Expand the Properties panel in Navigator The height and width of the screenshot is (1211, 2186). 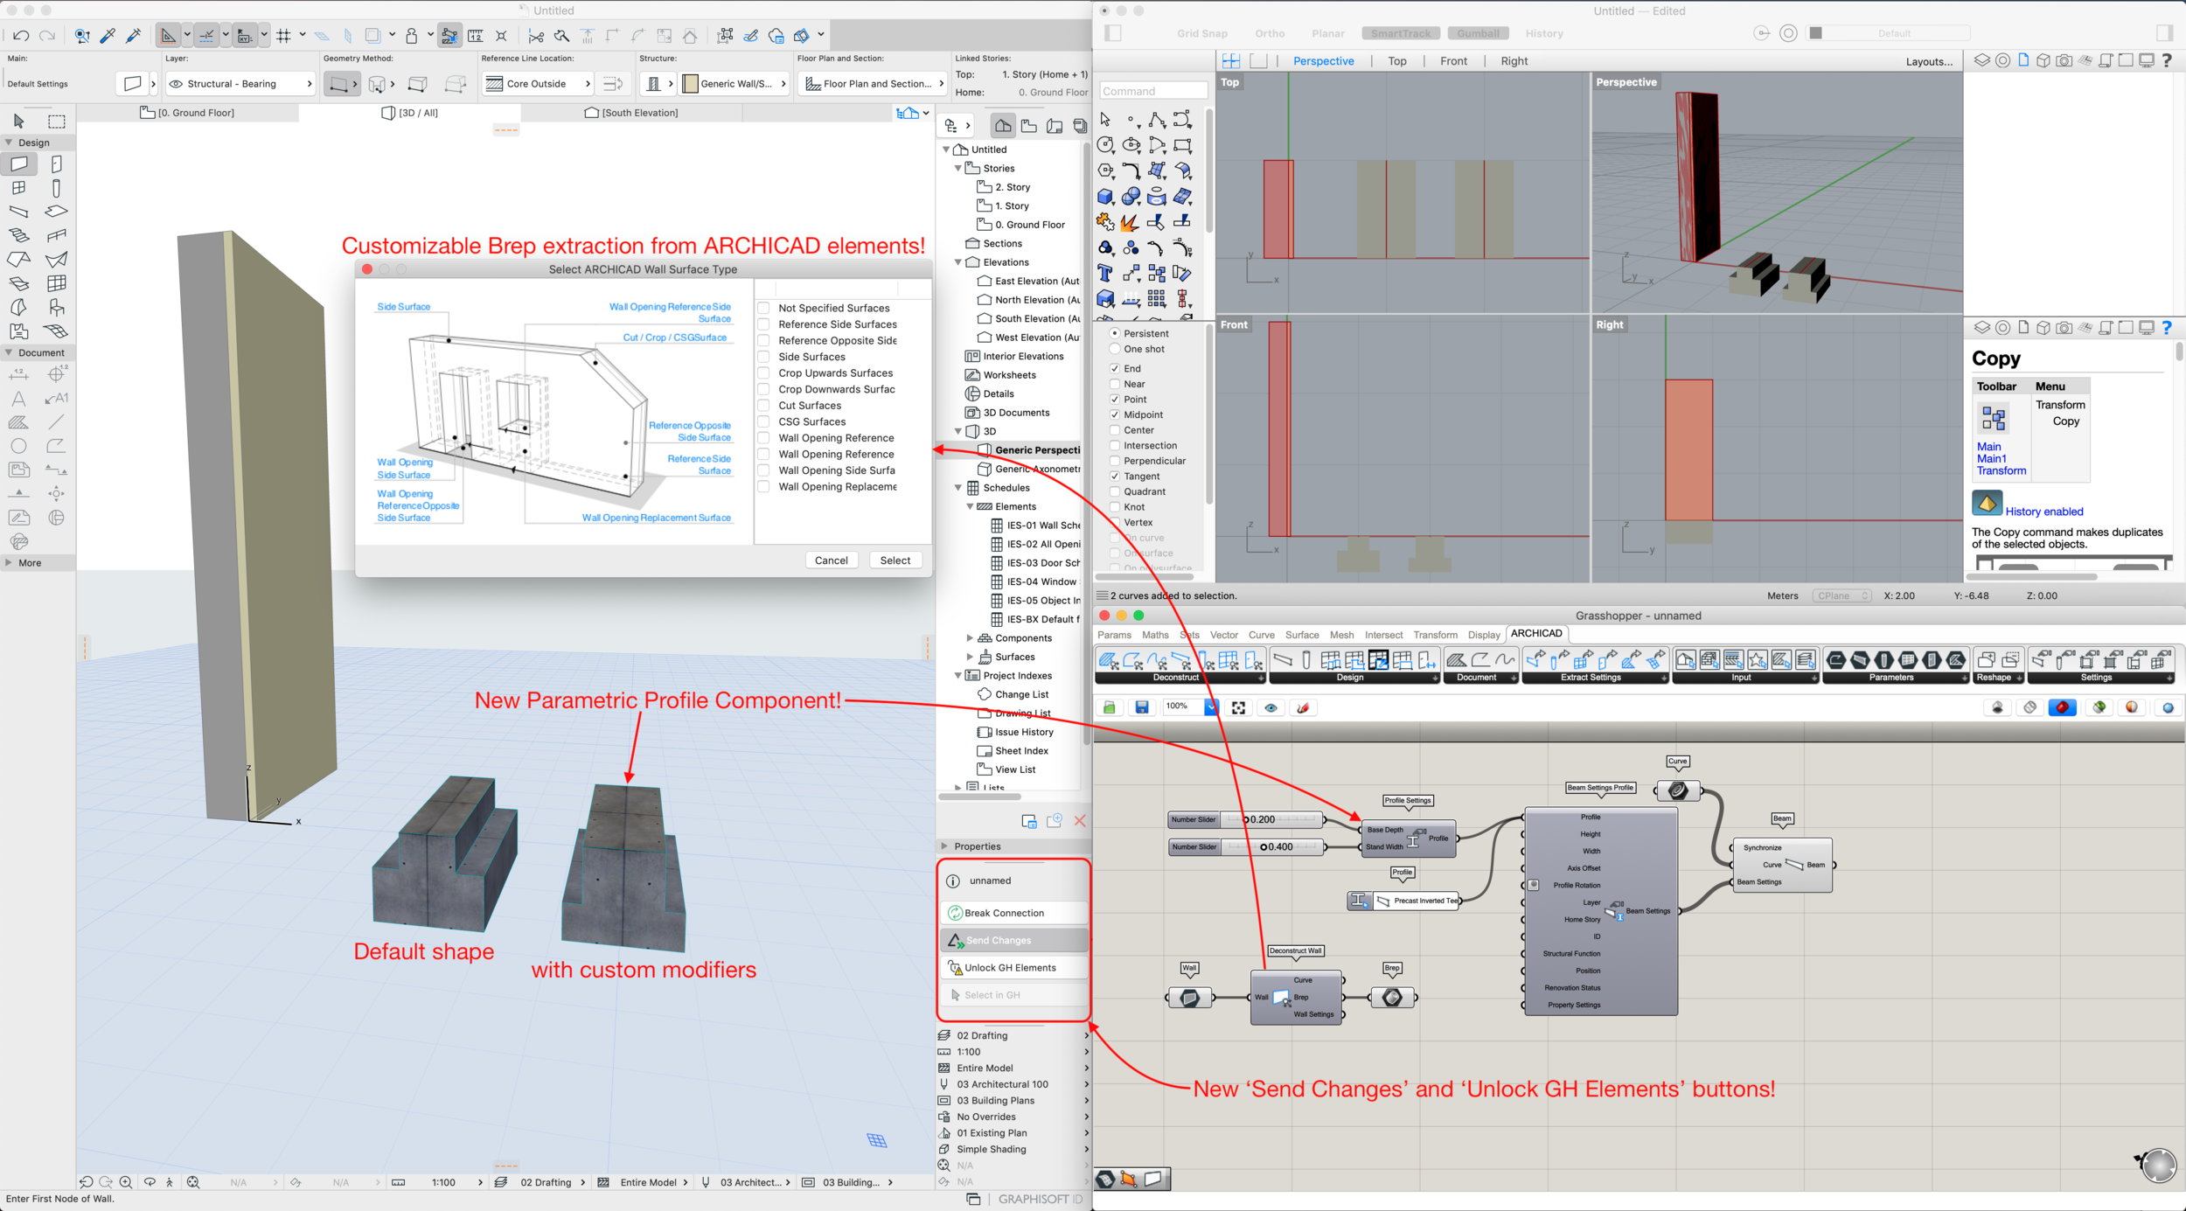click(944, 846)
